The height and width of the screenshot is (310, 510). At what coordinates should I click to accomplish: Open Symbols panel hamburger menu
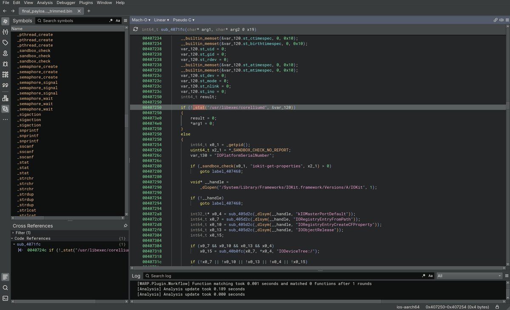coord(125,20)
